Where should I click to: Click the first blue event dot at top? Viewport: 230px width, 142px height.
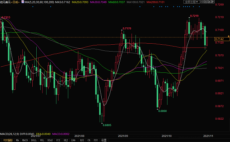coord(33,6)
